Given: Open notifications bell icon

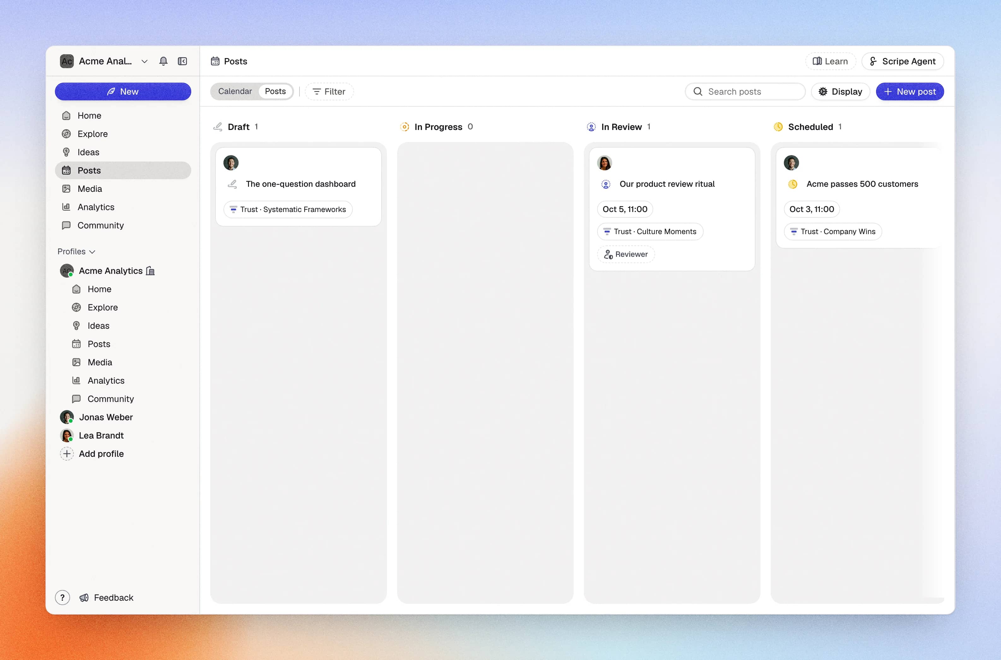Looking at the screenshot, I should 163,61.
